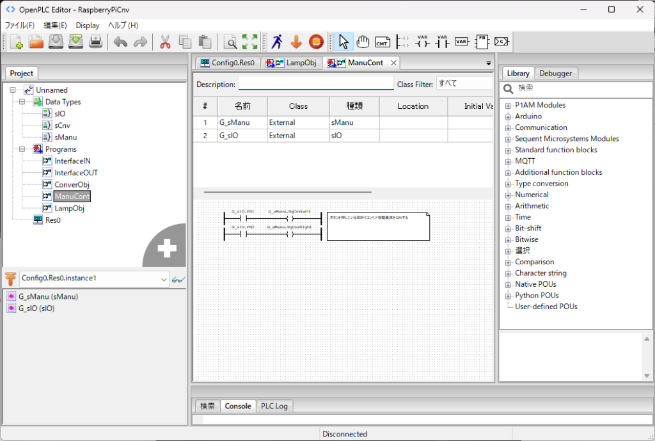This screenshot has width=655, height=441.
Task: Switch to the PLC Log tab
Action: pyautogui.click(x=274, y=406)
